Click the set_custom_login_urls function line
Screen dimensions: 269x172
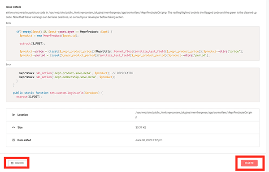tap(58, 92)
